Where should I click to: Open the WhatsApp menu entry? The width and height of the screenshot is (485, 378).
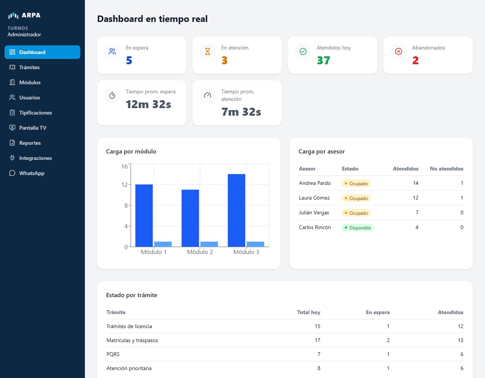[x=42, y=173]
